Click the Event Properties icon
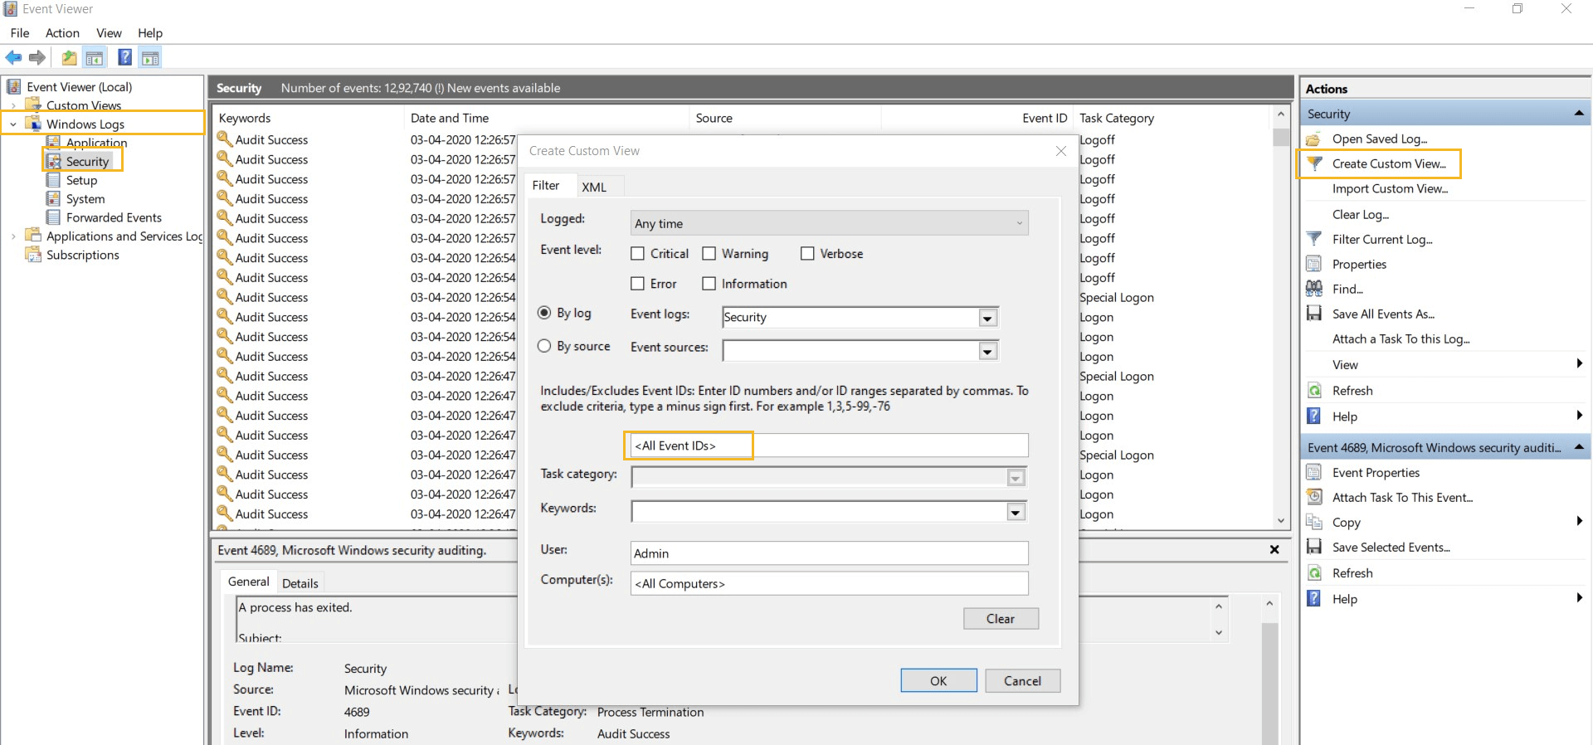Image resolution: width=1593 pixels, height=745 pixels. (1314, 472)
